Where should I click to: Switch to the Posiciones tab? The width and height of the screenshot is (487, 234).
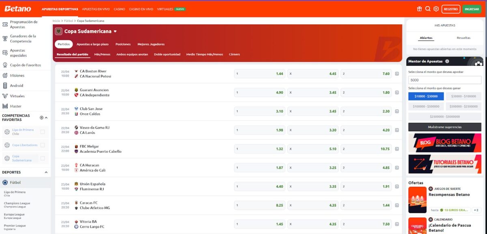[x=123, y=44]
